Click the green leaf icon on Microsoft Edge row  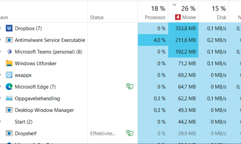pos(130,87)
